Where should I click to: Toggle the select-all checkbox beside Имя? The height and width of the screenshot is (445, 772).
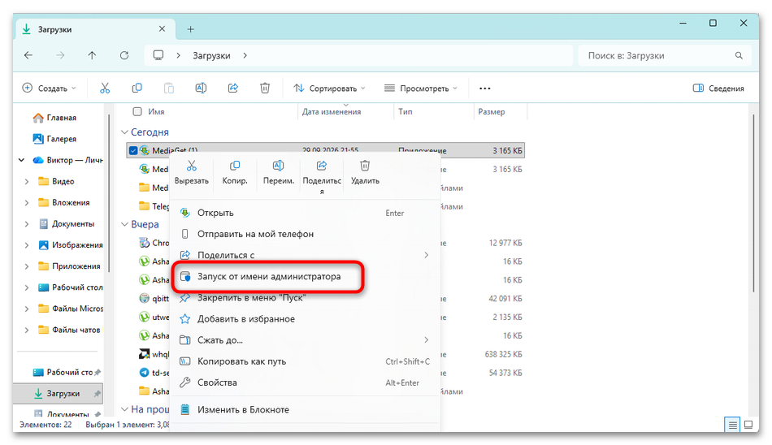137,112
